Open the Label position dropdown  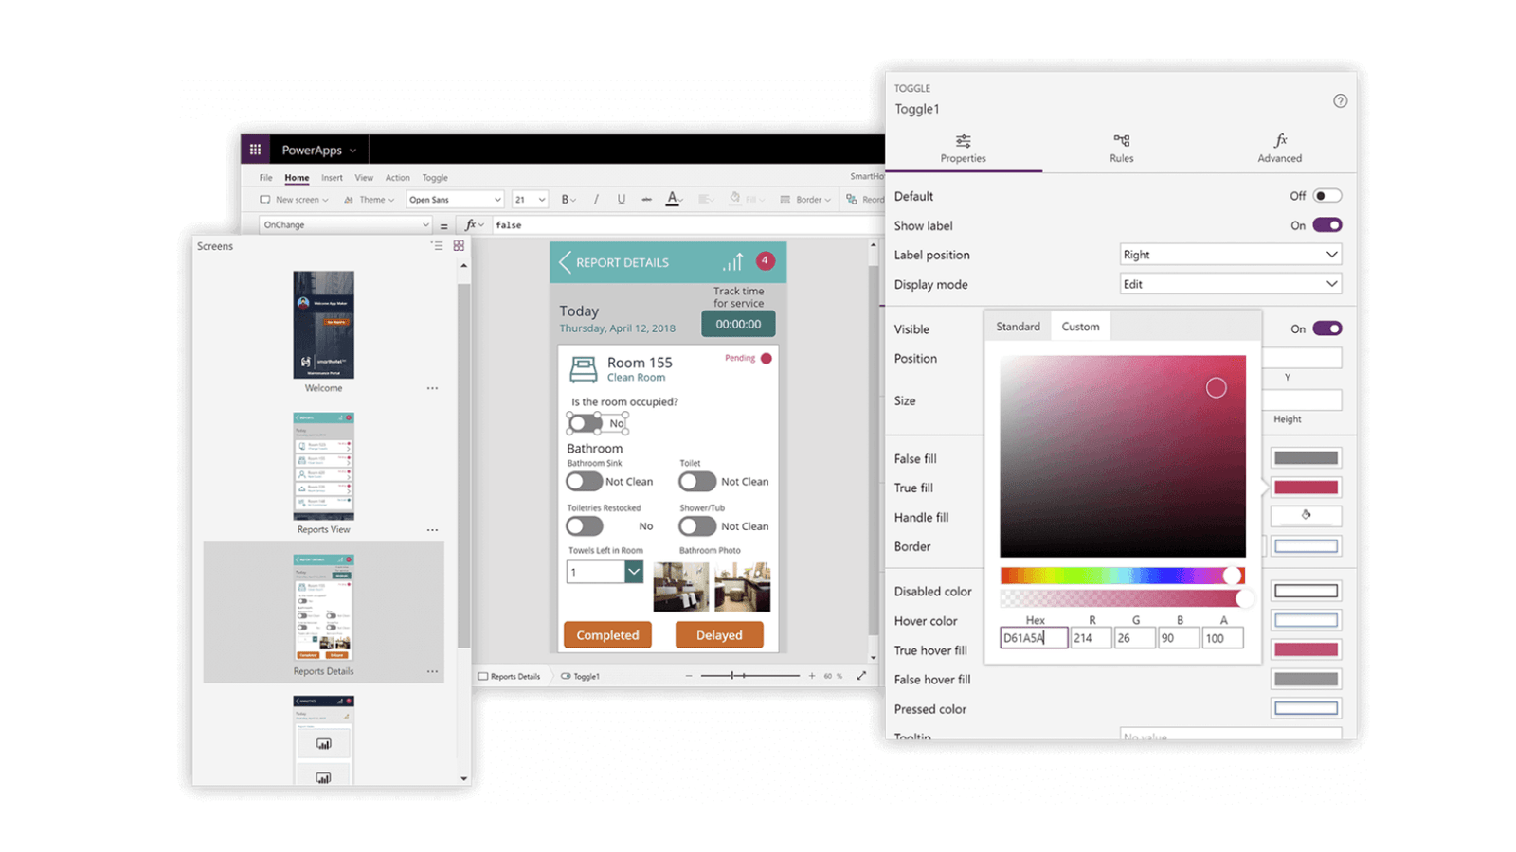[x=1230, y=255]
